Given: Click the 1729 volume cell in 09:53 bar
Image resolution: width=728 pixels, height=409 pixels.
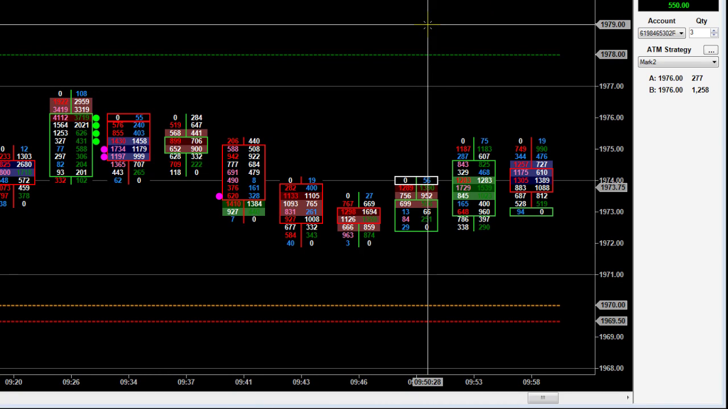Looking at the screenshot, I should (x=463, y=188).
